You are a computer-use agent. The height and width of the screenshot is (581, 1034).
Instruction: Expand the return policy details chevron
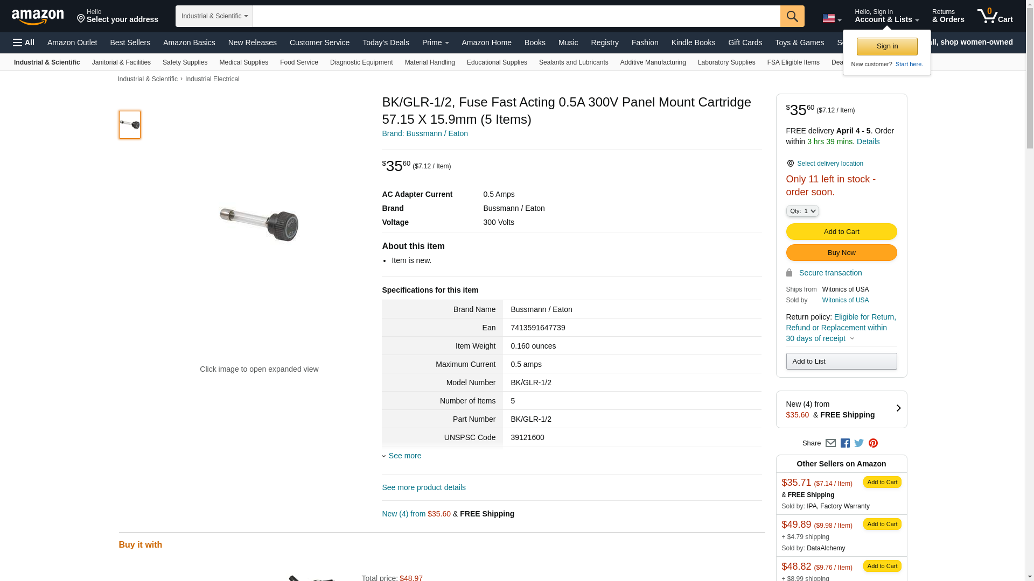852,338
